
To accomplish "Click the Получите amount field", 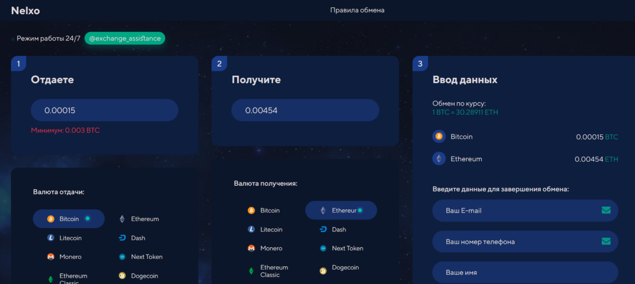I will 305,110.
